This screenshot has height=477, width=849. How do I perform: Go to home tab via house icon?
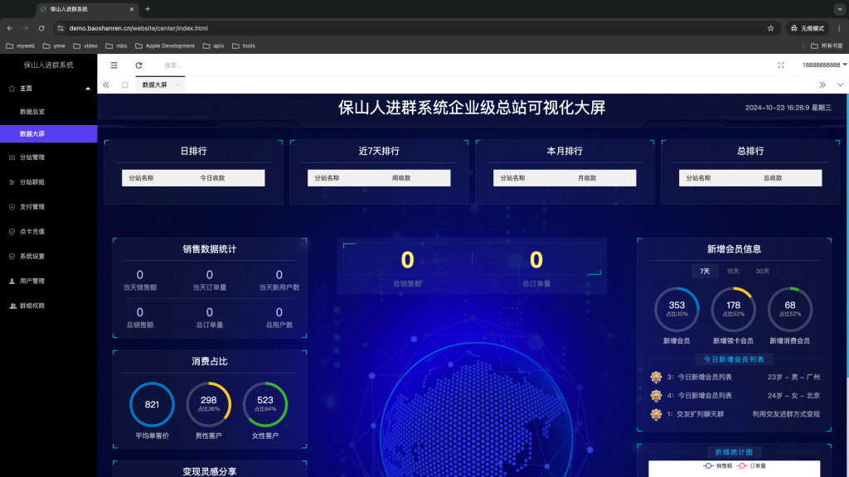[125, 85]
